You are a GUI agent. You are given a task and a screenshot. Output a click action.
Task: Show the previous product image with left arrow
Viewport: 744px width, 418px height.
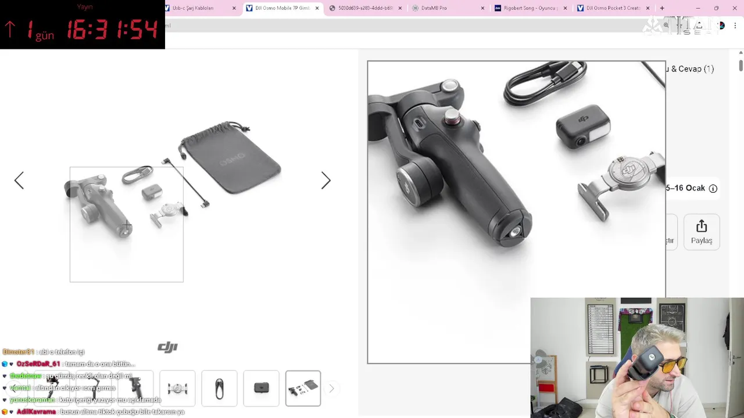(x=19, y=181)
